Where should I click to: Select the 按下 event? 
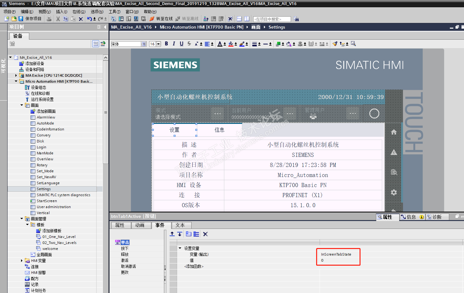[x=125, y=248]
